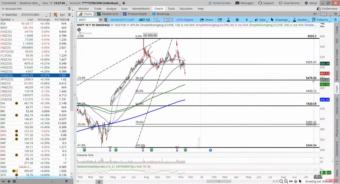340x184 pixels.
Task: Click the MSFT symbol input field
Action: click(88, 20)
